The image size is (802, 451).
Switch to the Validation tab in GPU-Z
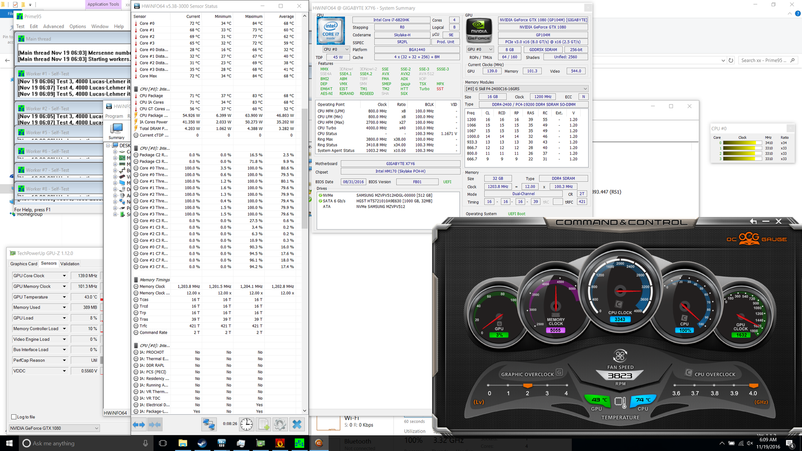[x=70, y=264]
